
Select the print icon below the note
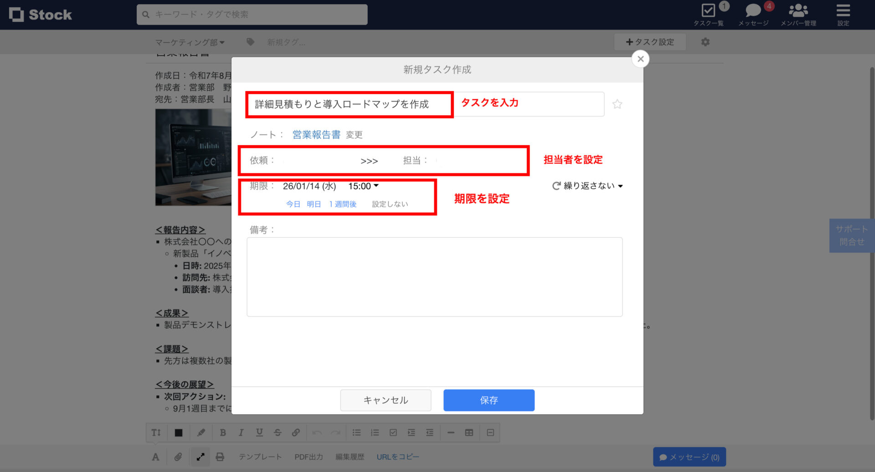[x=220, y=457]
